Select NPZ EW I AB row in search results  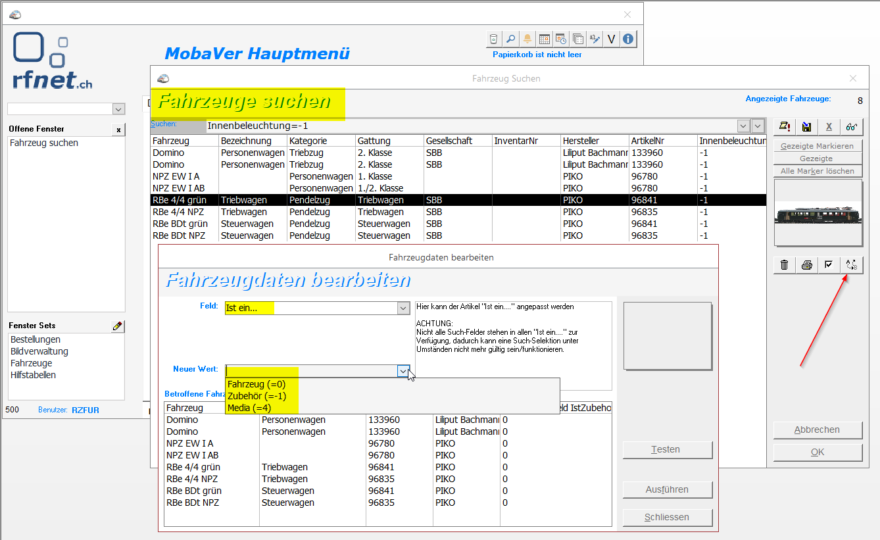[458, 188]
